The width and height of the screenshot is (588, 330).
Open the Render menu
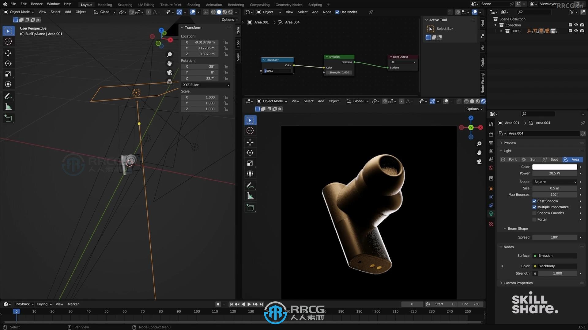pyautogui.click(x=37, y=4)
